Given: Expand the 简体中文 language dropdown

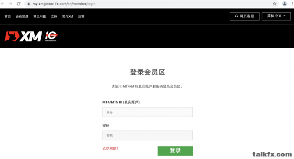Looking at the screenshot, I should tap(276, 16).
